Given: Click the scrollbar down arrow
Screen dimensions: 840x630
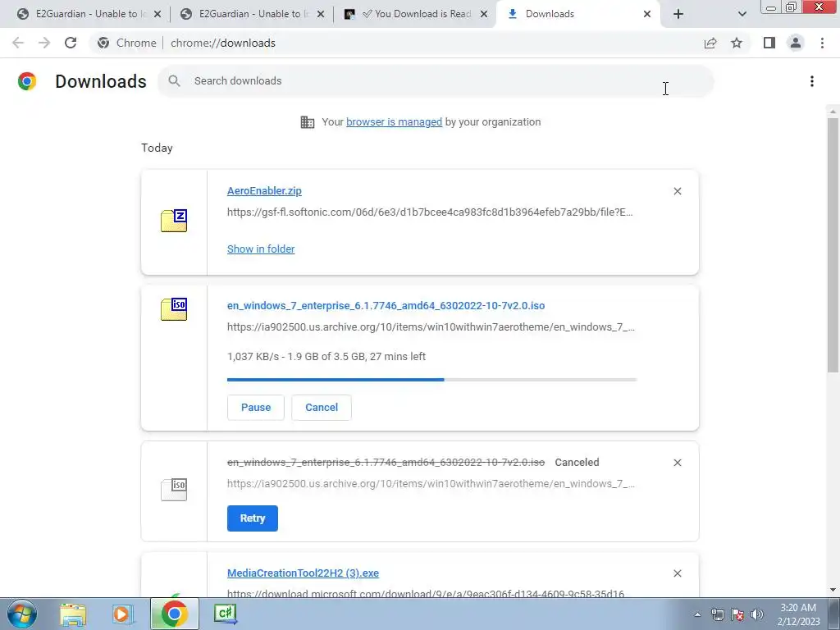Looking at the screenshot, I should tap(833, 590).
